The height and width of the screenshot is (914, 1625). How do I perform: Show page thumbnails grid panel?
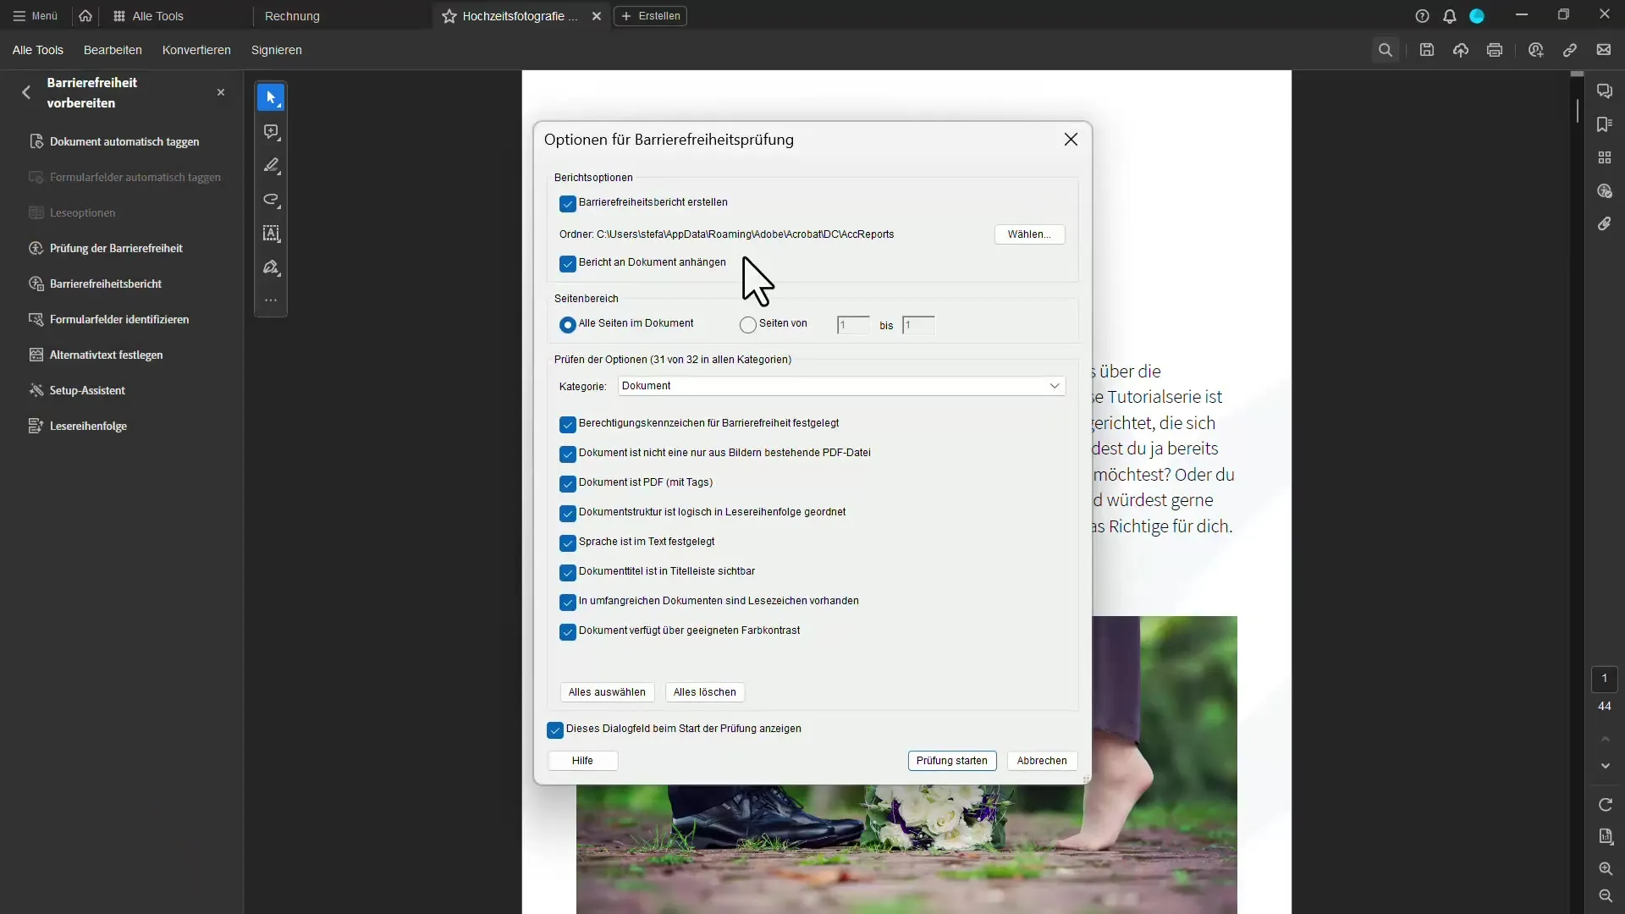pyautogui.click(x=1605, y=157)
